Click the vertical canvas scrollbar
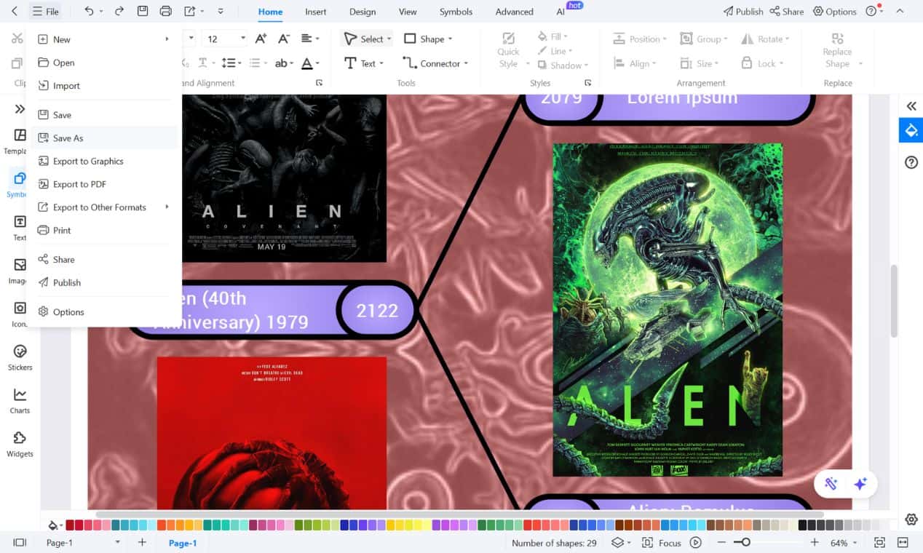The image size is (923, 553). [894, 301]
